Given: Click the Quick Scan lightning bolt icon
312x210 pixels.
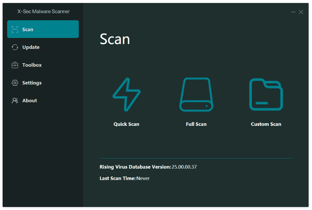Looking at the screenshot, I should [x=126, y=94].
